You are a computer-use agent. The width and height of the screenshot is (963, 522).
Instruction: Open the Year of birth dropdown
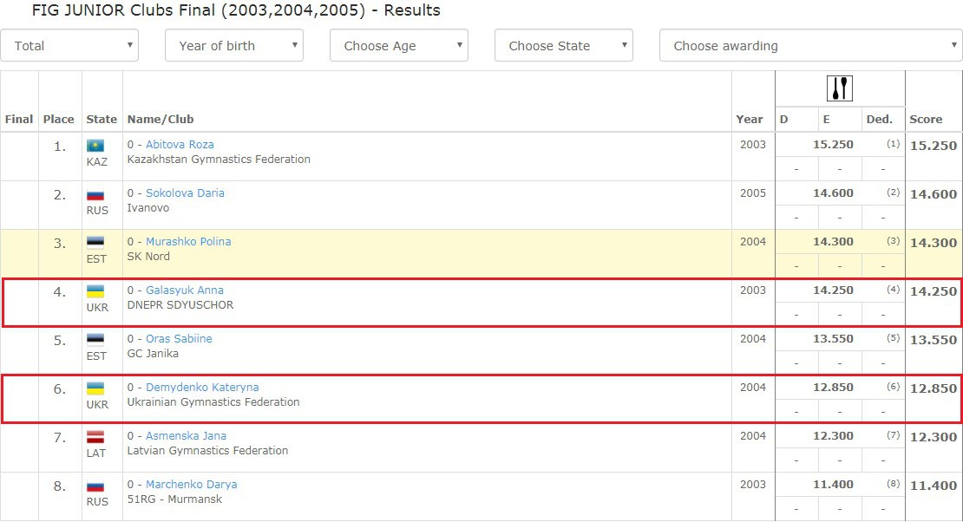pos(233,46)
